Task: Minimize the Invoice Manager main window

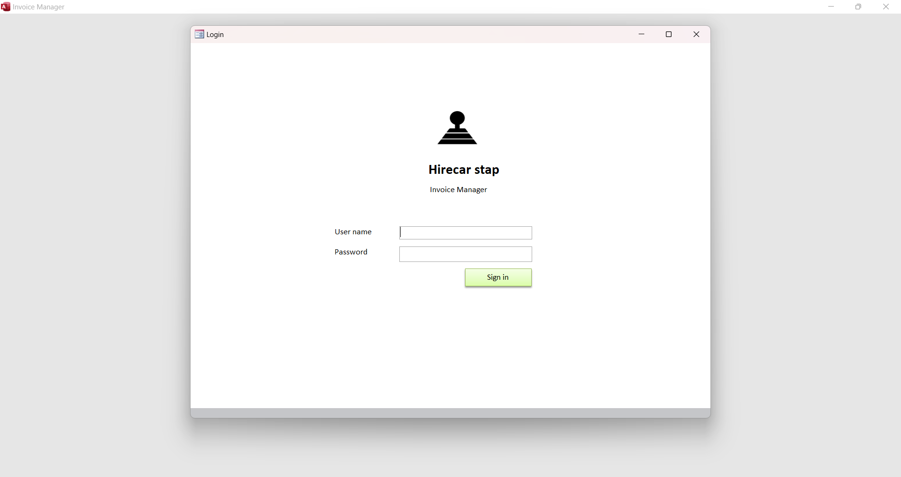Action: tap(831, 7)
